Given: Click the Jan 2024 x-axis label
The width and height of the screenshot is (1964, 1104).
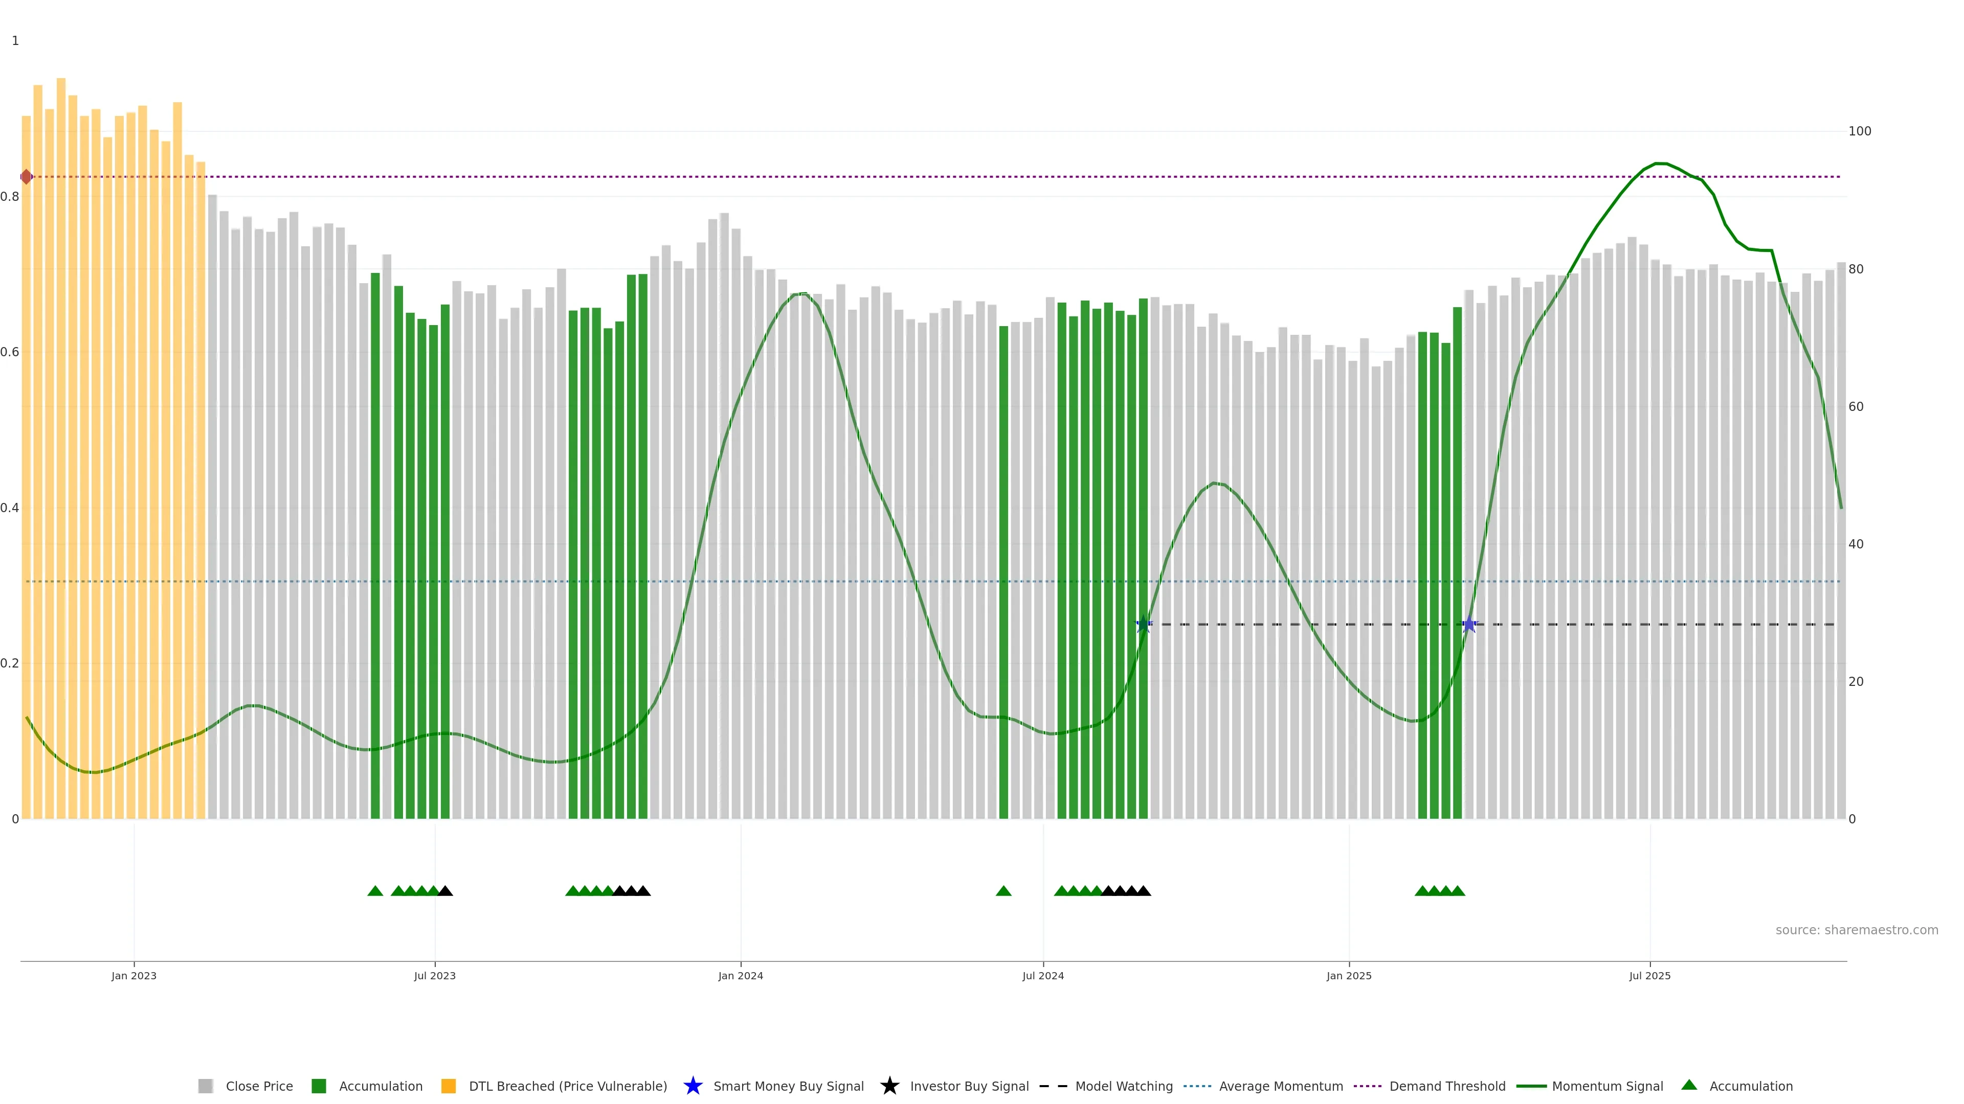Looking at the screenshot, I should tap(740, 975).
